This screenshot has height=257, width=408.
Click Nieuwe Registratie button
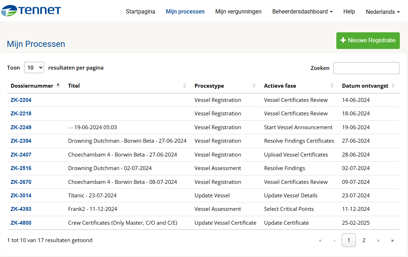(368, 40)
